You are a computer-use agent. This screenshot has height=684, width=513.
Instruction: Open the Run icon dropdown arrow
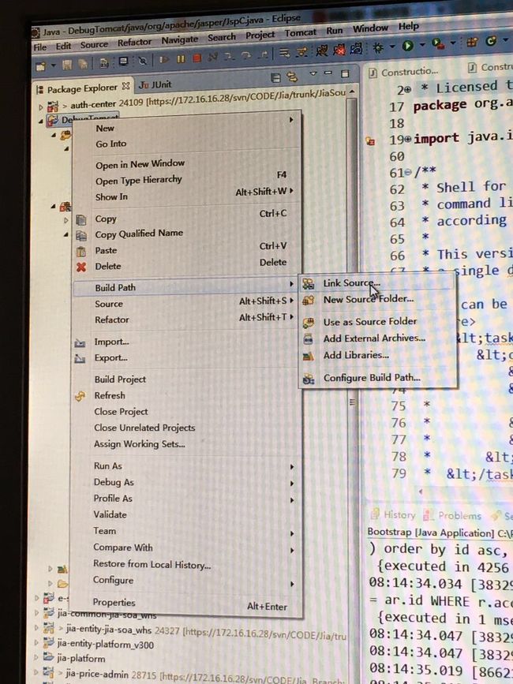click(421, 44)
